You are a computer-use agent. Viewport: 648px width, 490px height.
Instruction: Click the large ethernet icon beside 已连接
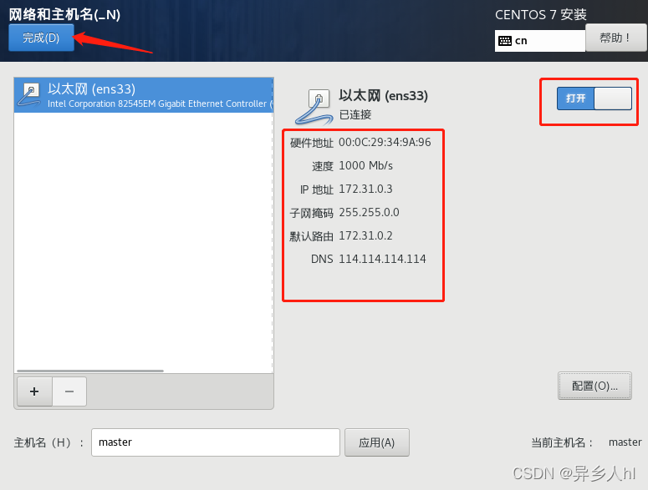coord(314,107)
